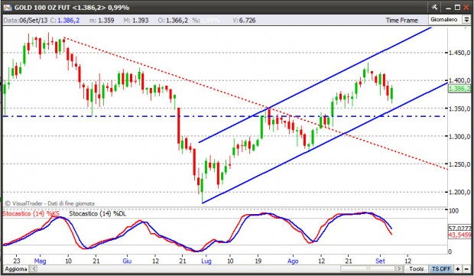The height and width of the screenshot is (276, 474).
Task: Open the chart settings tool icon
Action: coord(434,7)
